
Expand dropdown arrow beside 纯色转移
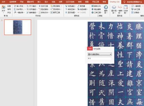tap(87, 9)
